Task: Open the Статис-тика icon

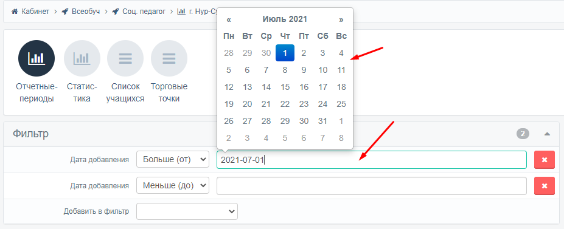Action: point(82,58)
